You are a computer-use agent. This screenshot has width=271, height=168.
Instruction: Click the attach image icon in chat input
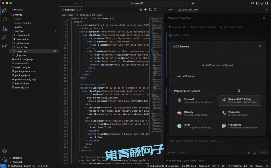coord(255,153)
